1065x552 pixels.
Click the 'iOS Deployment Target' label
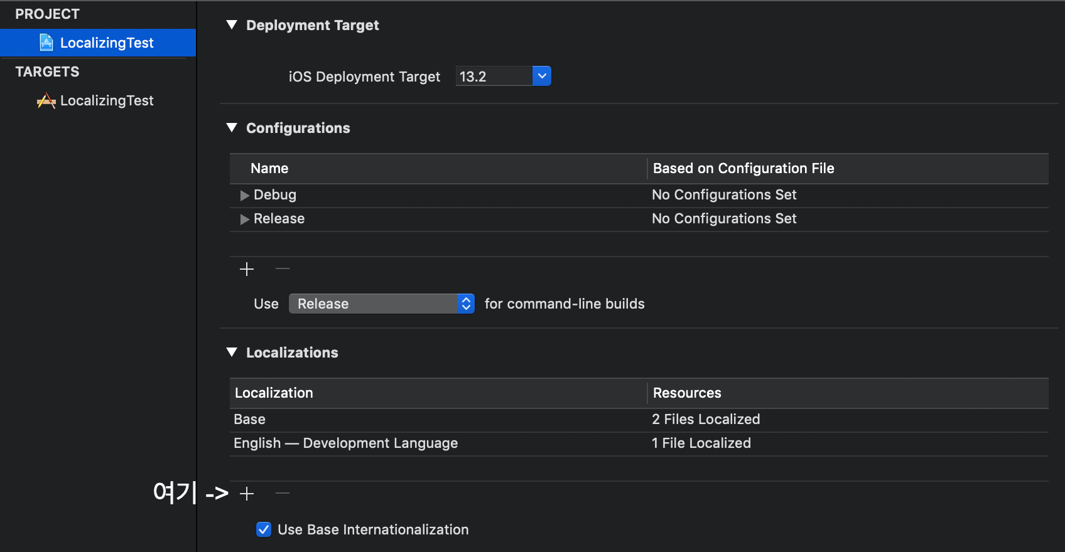tap(364, 77)
